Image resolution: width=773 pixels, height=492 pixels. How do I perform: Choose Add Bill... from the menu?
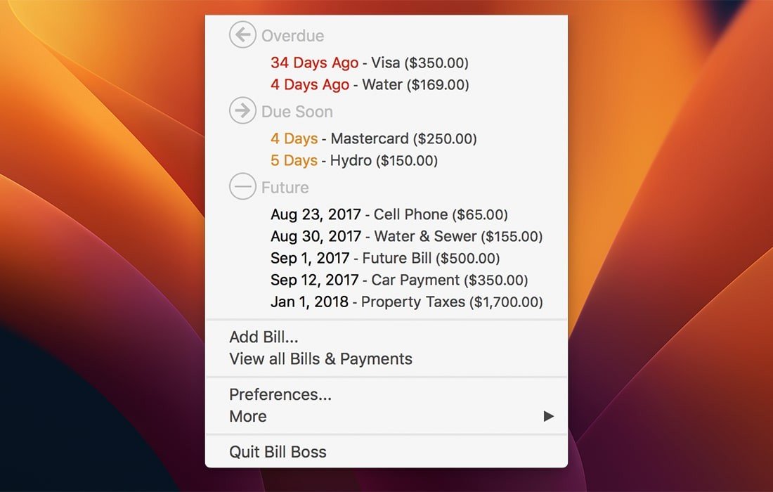pyautogui.click(x=264, y=337)
